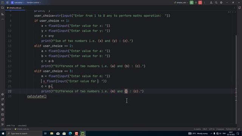Open IDE settings gear icon

point(221,3)
